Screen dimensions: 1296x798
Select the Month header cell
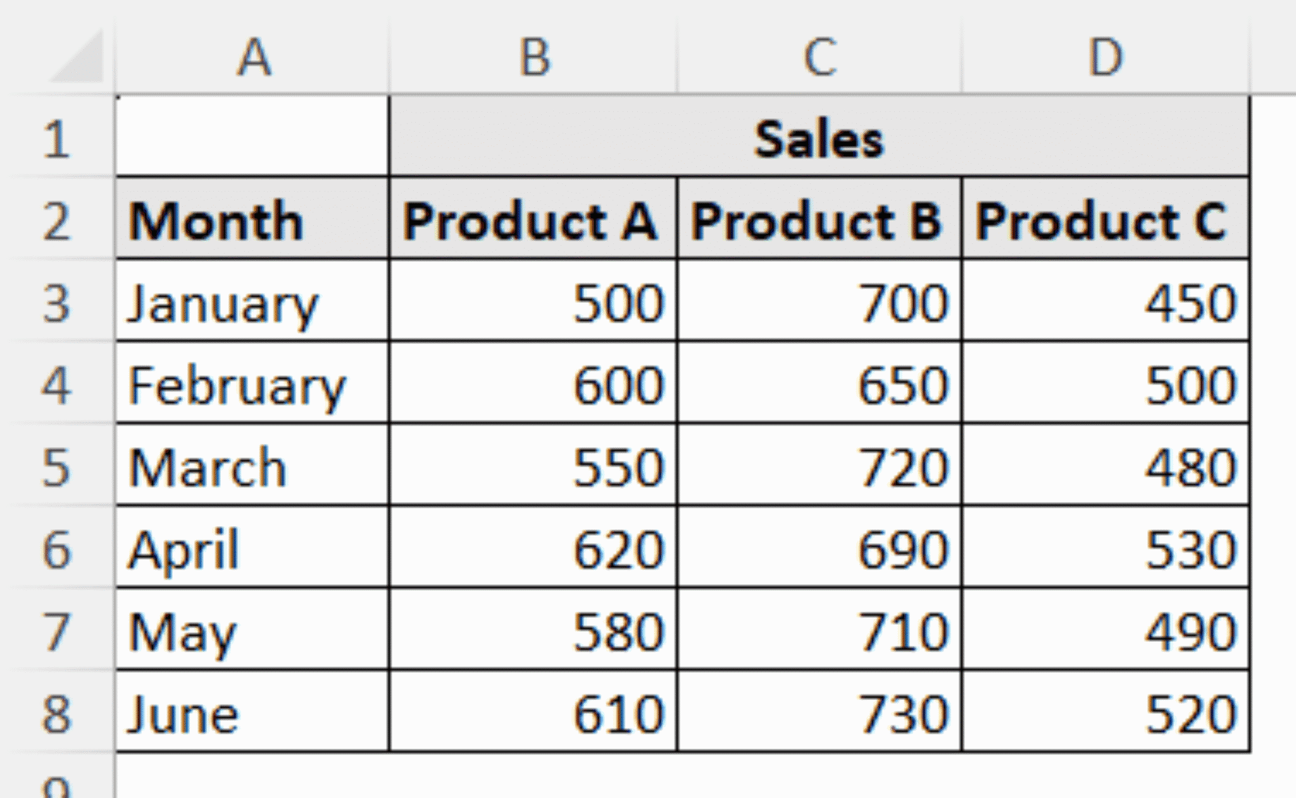pos(253,218)
